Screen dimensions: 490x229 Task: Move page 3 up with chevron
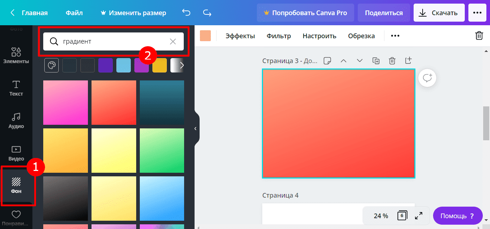[343, 61]
